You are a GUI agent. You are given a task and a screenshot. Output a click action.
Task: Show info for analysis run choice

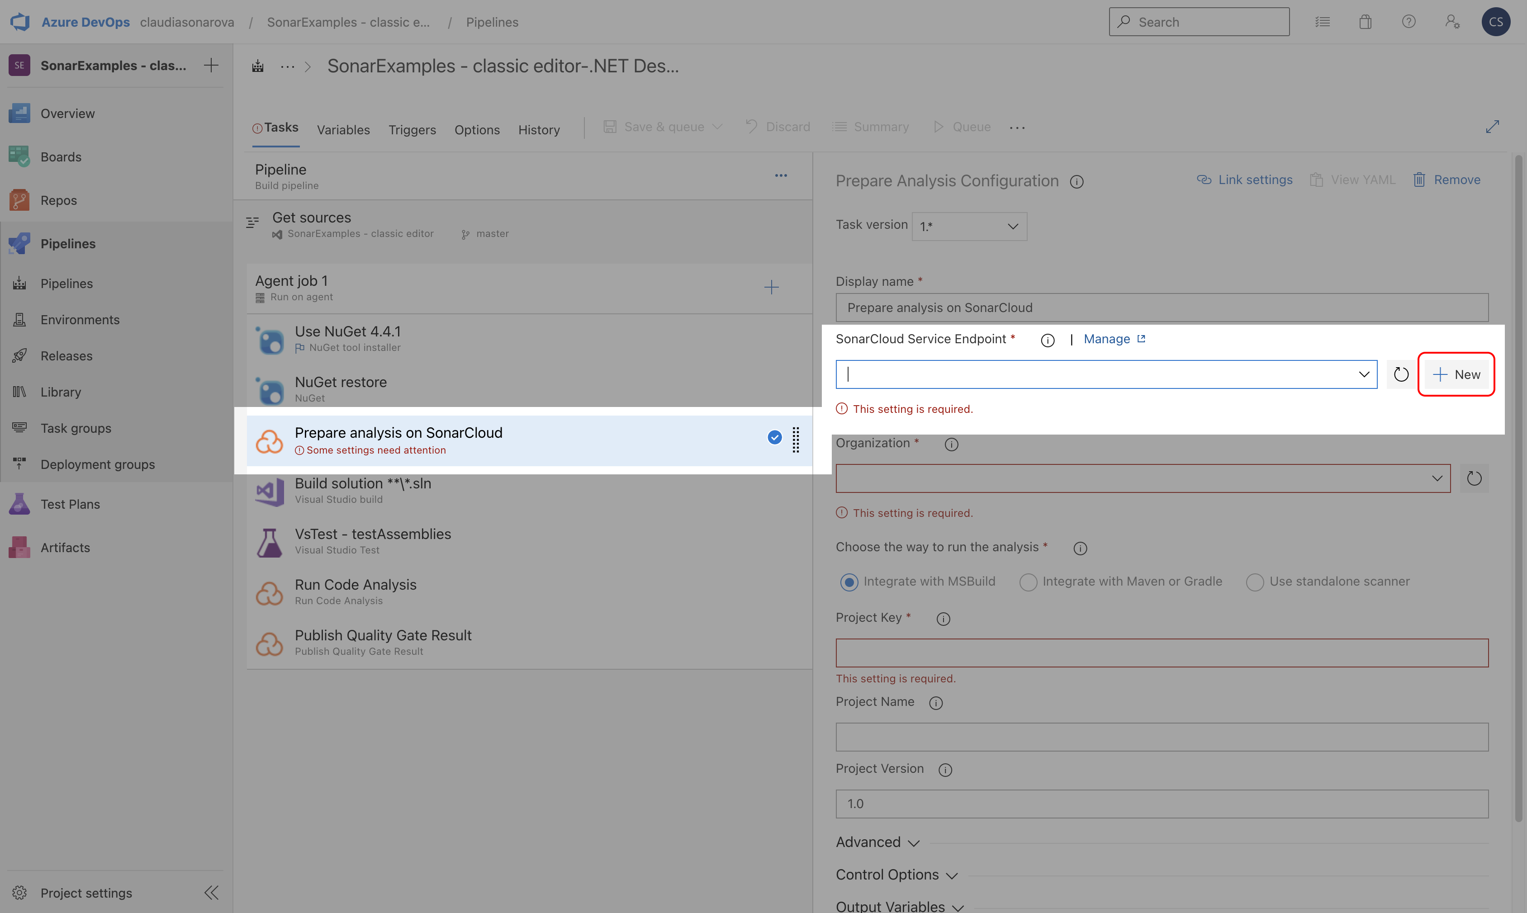click(1080, 548)
